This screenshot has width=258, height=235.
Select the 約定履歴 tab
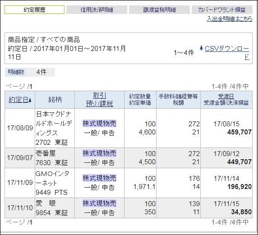point(34,10)
